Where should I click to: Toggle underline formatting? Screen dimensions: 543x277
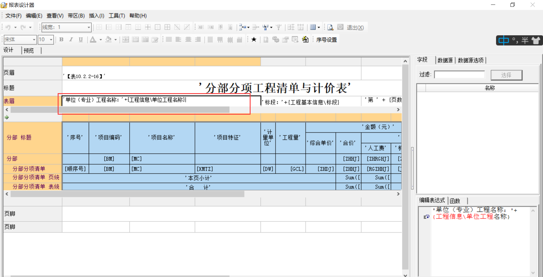click(81, 40)
